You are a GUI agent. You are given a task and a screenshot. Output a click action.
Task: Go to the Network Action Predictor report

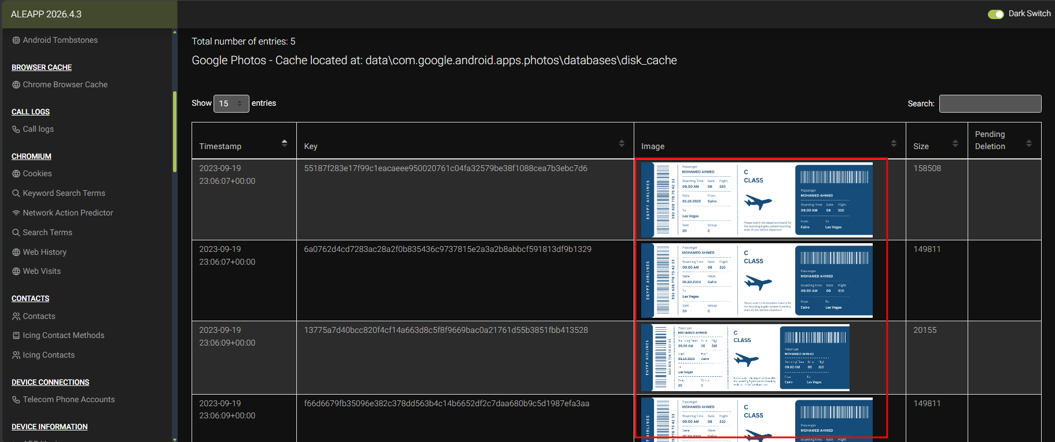point(68,213)
